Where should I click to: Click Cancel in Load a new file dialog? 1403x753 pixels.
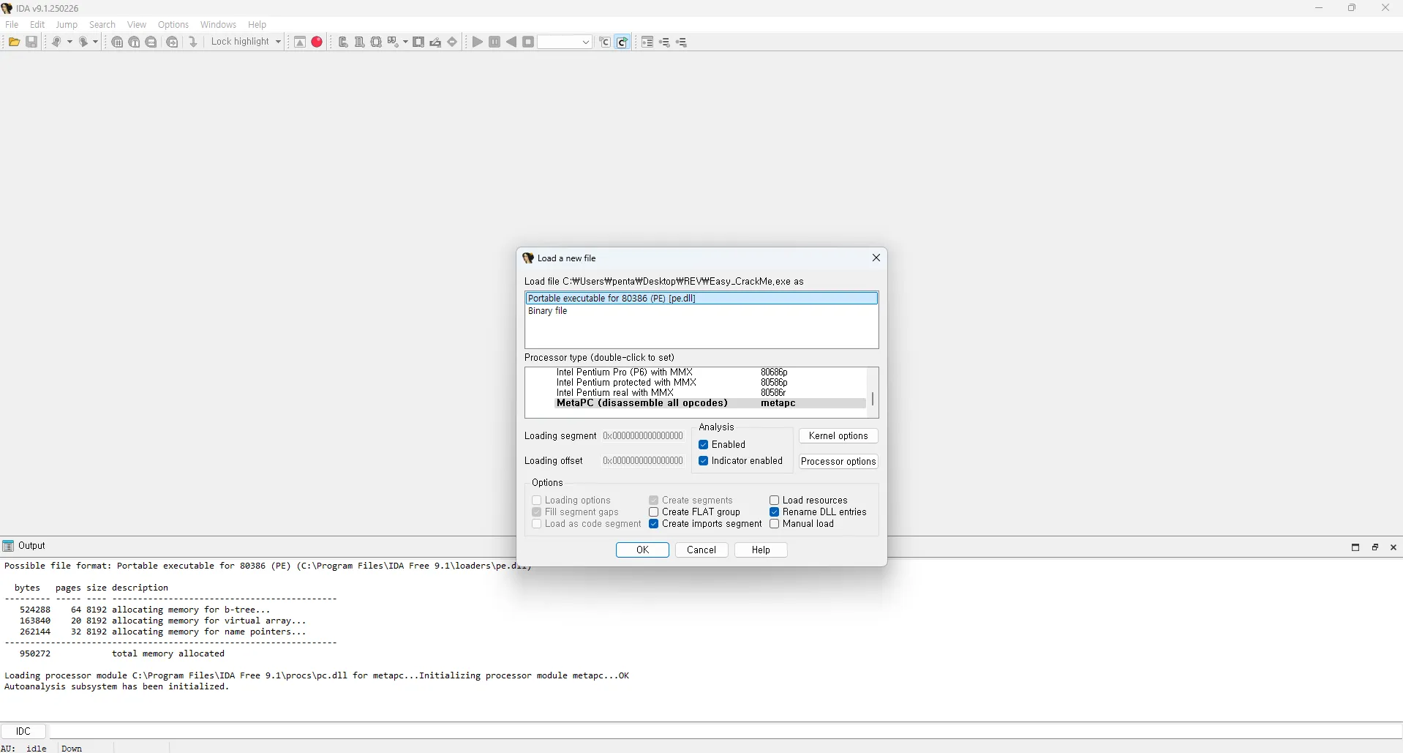(x=701, y=550)
